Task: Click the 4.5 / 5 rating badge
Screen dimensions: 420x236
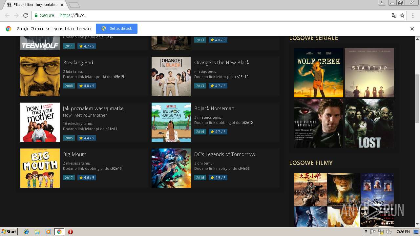Action: point(218,178)
